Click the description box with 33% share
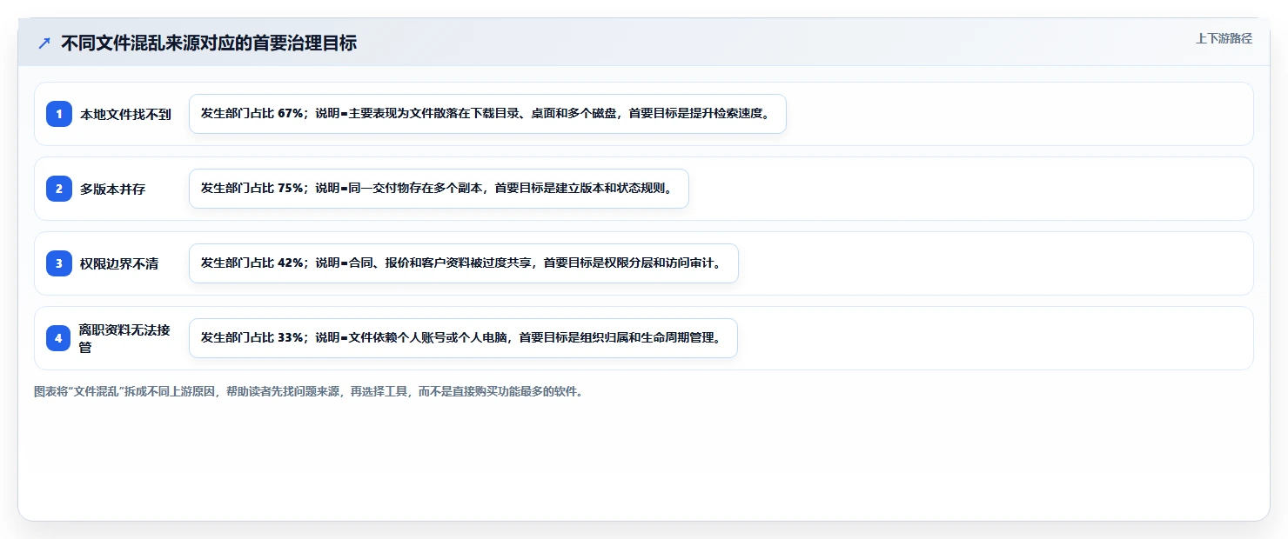1288x539 pixels. [x=463, y=338]
